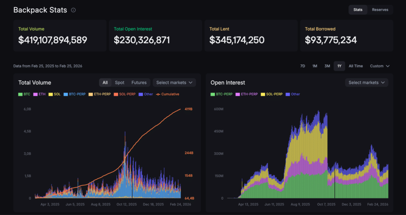The width and height of the screenshot is (406, 215).
Task: Click the 244B cumulative axis label
Action: 189,153
